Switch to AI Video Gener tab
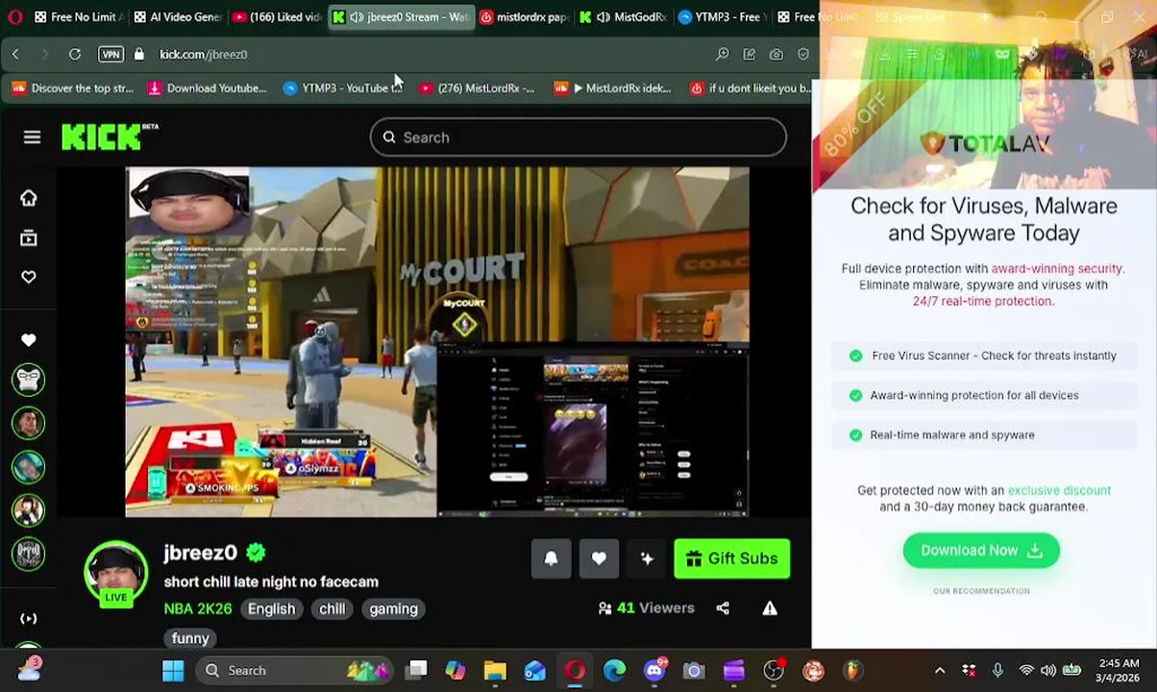This screenshot has height=692, width=1157. coord(179,17)
